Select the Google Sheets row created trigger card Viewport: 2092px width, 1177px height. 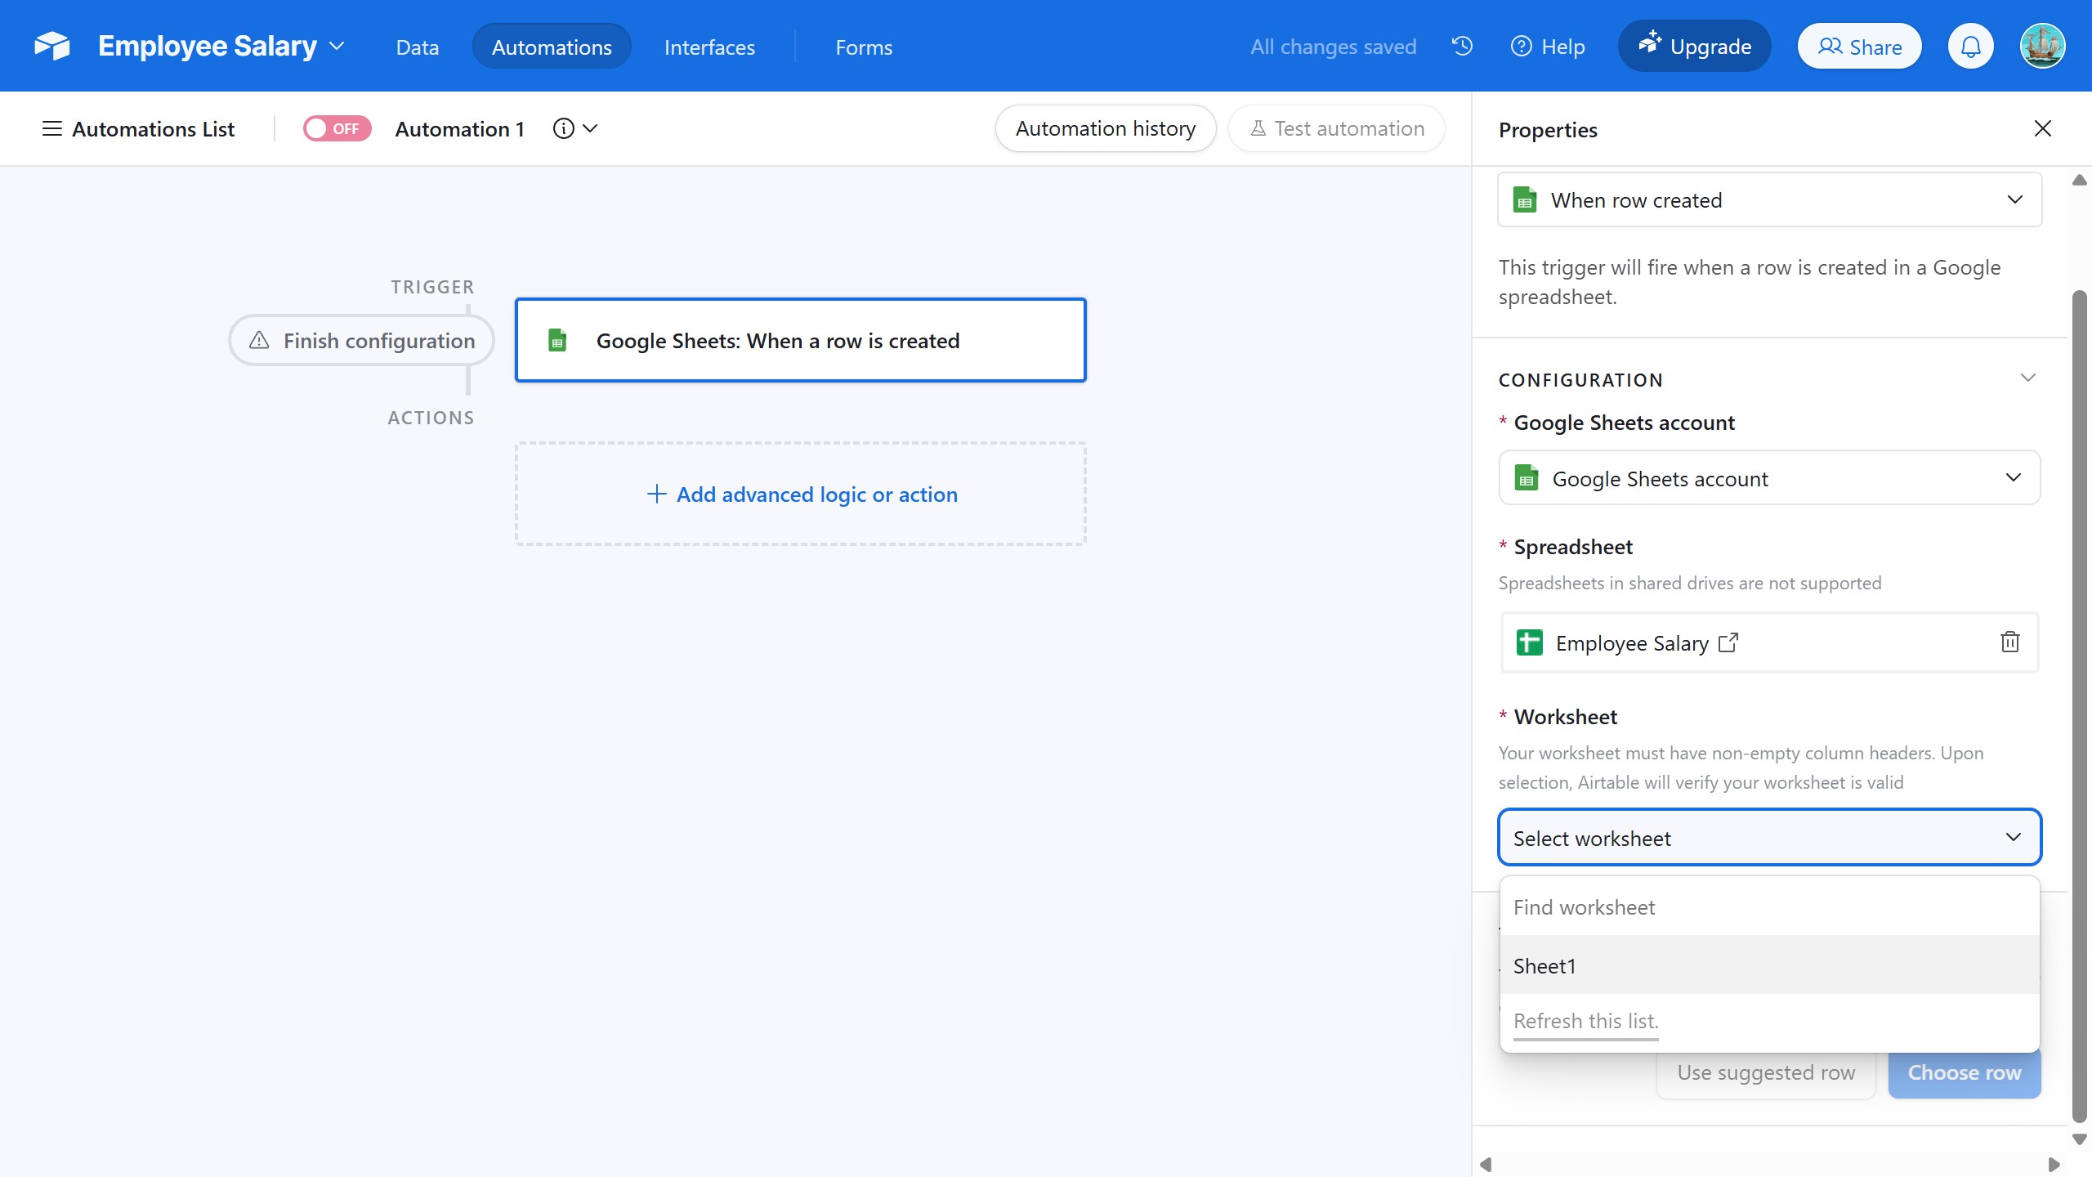[x=800, y=340]
